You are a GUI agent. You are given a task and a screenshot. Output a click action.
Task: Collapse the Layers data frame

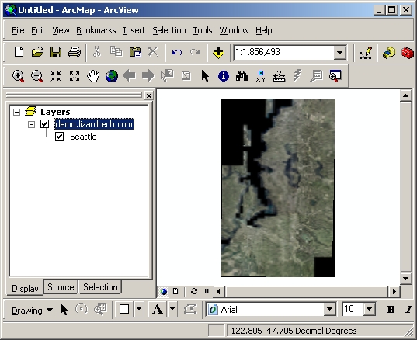(x=16, y=112)
